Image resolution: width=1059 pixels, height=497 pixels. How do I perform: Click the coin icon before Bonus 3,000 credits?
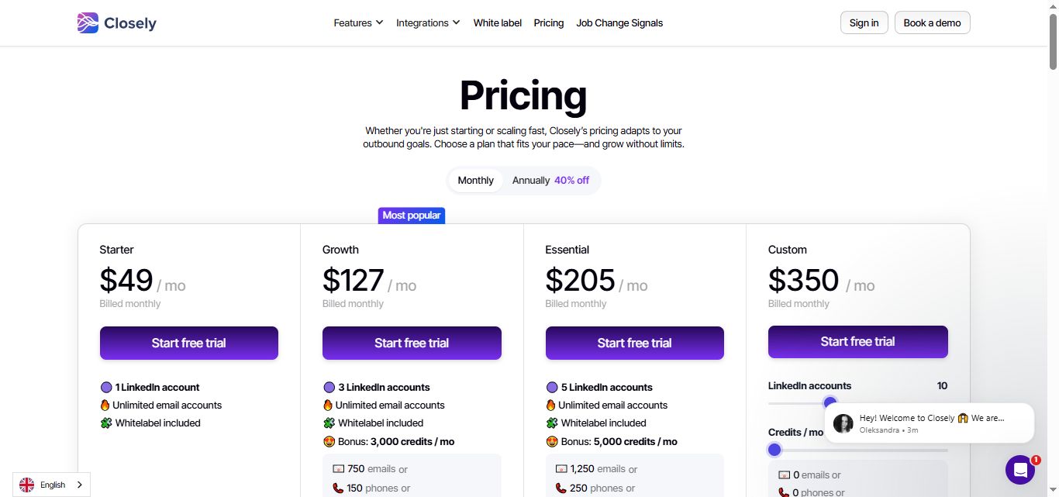pos(329,441)
